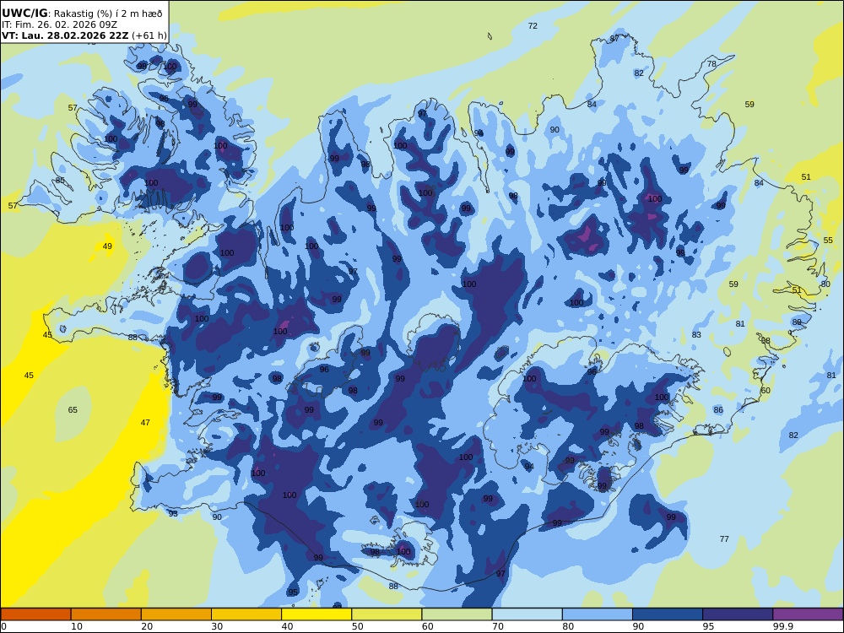The image size is (844, 633).
Task: Click the 'VT: Lau. 28.02.2026 22Z' line
Action: click(x=65, y=35)
